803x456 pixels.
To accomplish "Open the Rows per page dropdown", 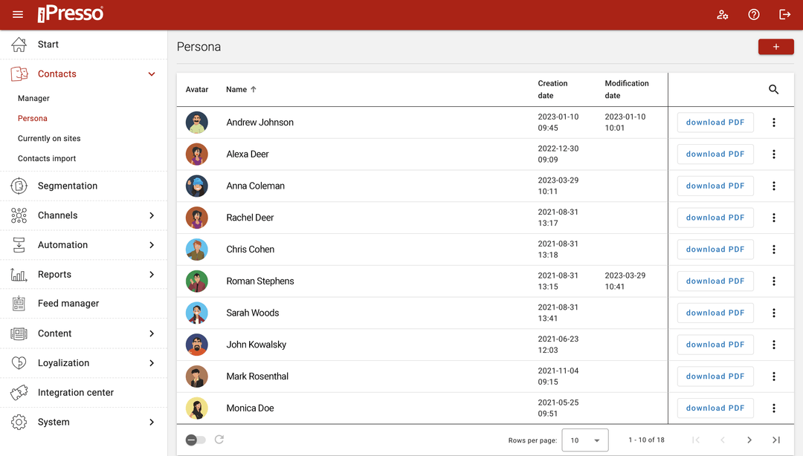I will point(585,440).
